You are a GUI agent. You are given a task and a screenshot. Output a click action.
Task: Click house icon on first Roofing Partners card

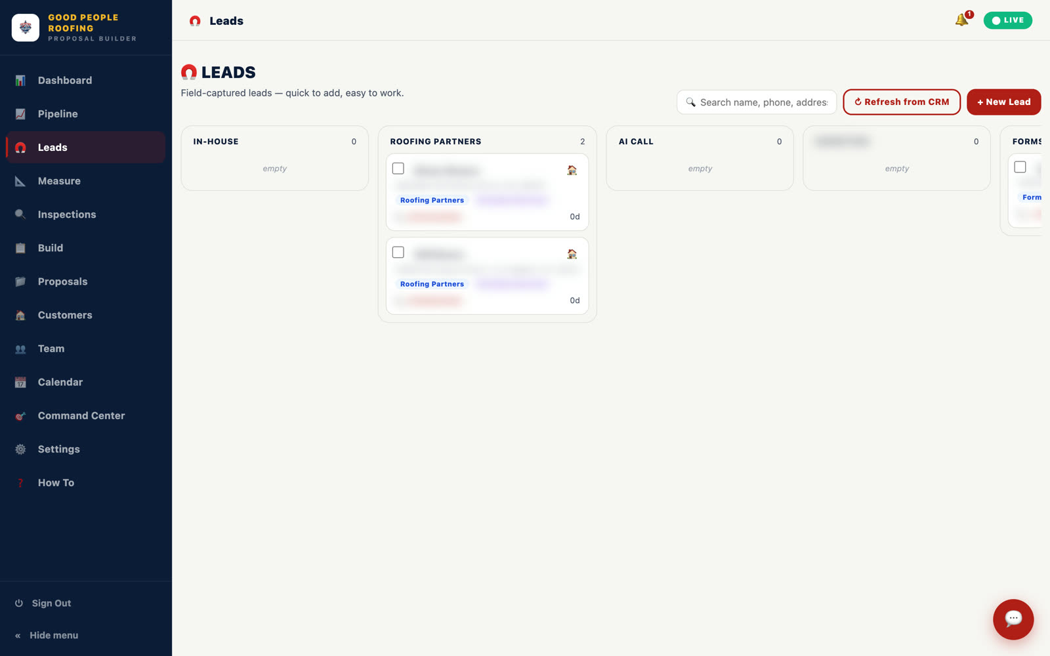(x=572, y=171)
